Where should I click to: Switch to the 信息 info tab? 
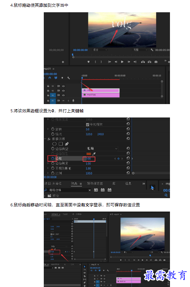pos(128,183)
